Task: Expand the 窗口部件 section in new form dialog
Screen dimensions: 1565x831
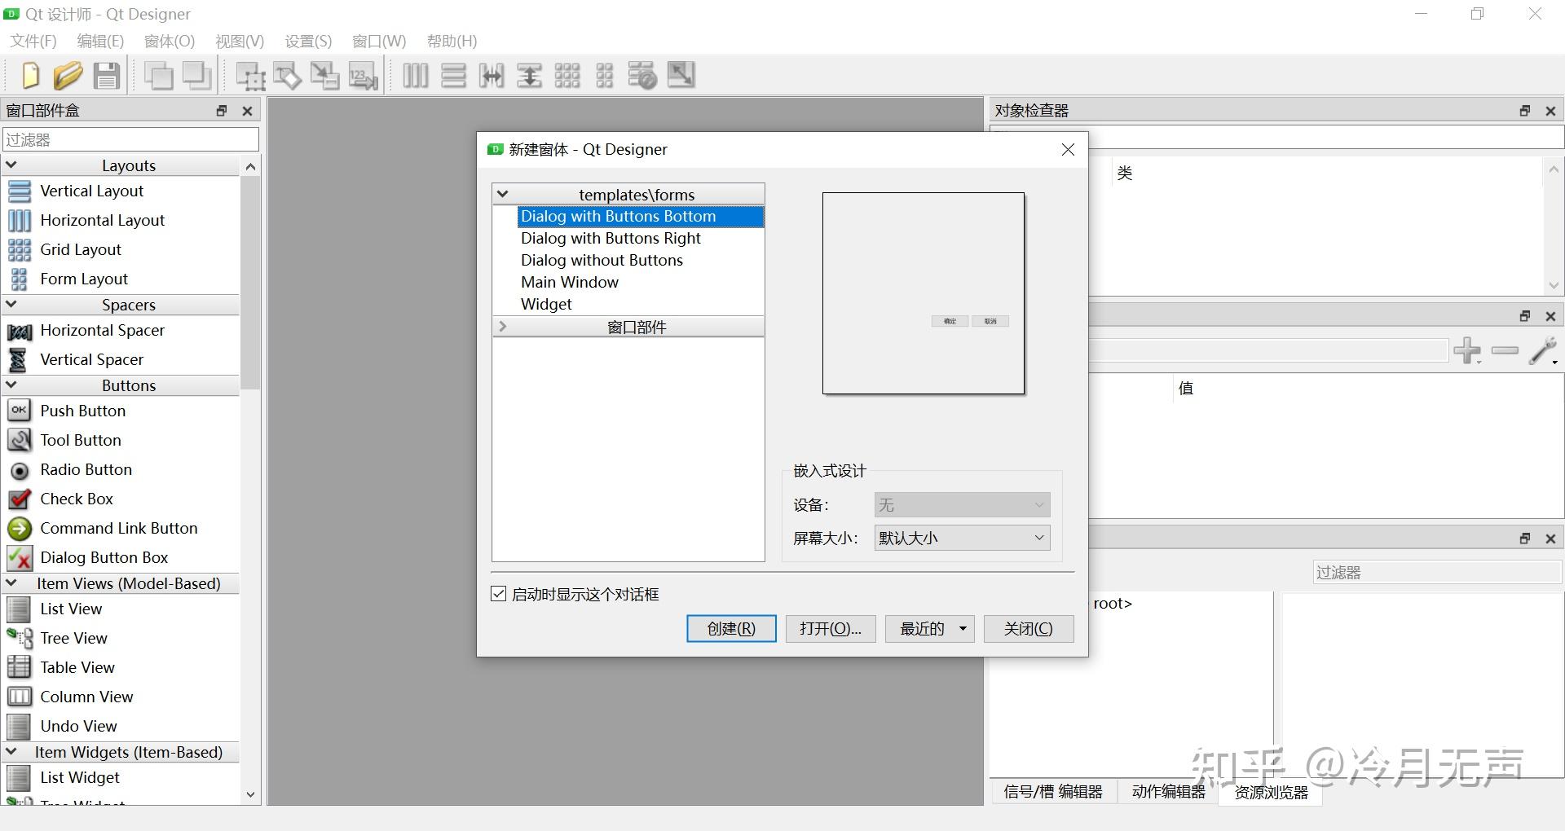Action: point(503,326)
